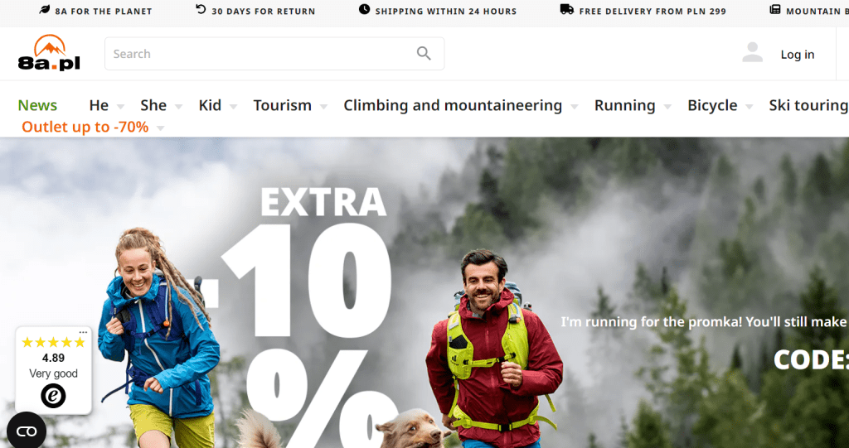The height and width of the screenshot is (448, 849).
Task: Click the magnifier search icon
Action: (424, 53)
